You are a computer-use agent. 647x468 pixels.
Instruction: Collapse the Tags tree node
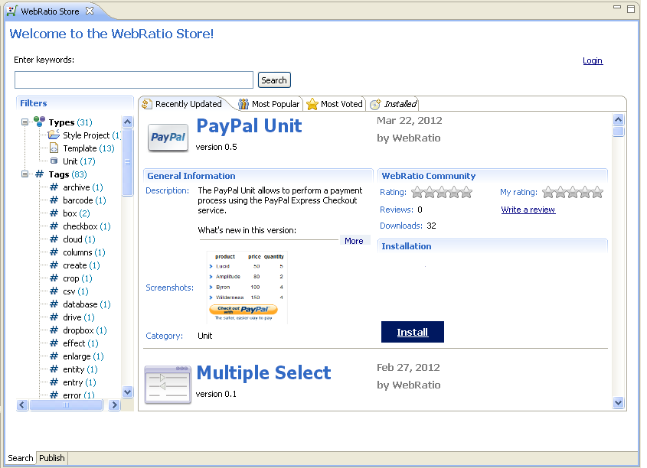coord(25,174)
